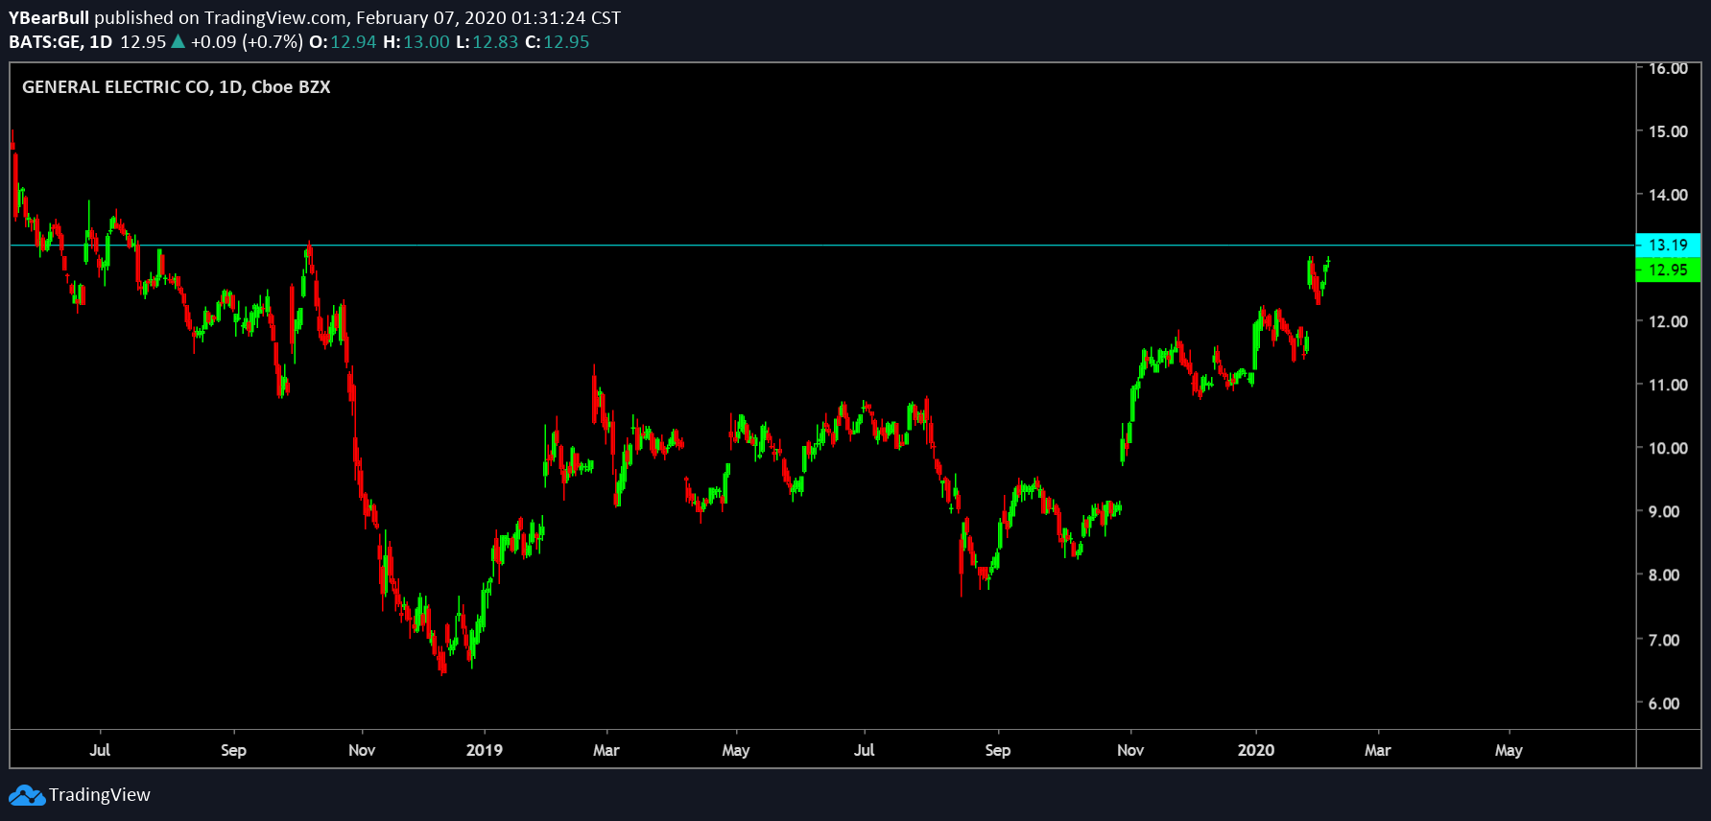Click the TradingView cloud logo icon
Image resolution: width=1711 pixels, height=821 pixels.
(27, 795)
